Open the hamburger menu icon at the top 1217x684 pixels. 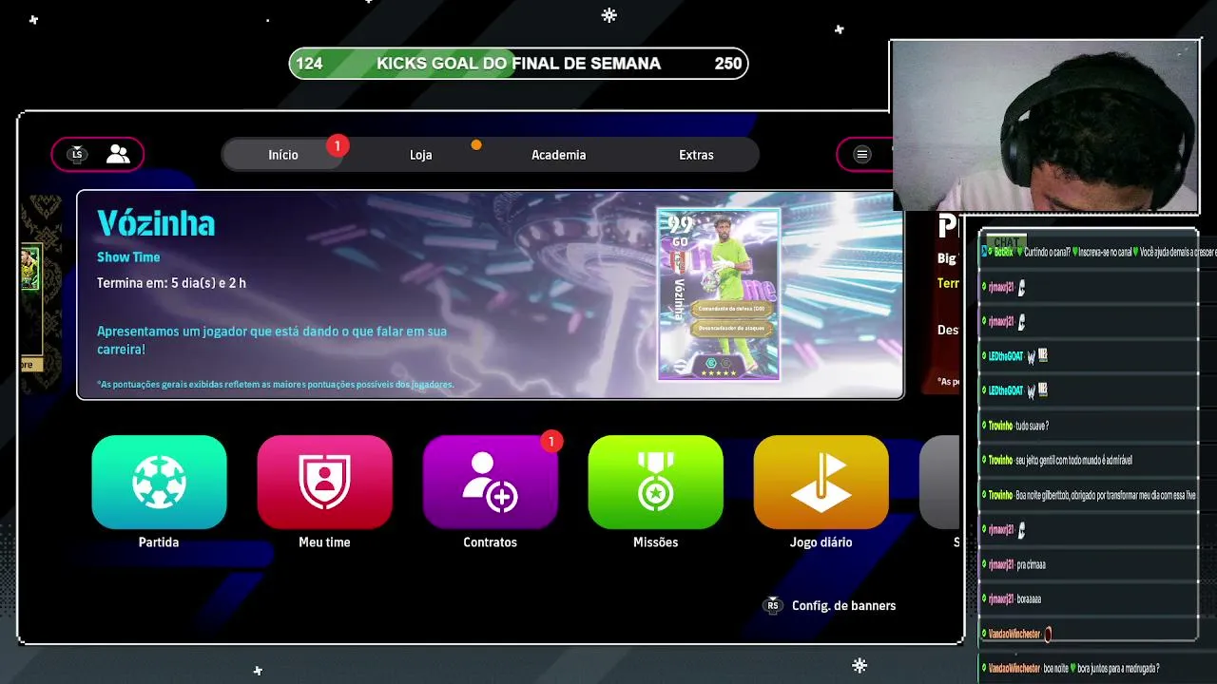862,154
